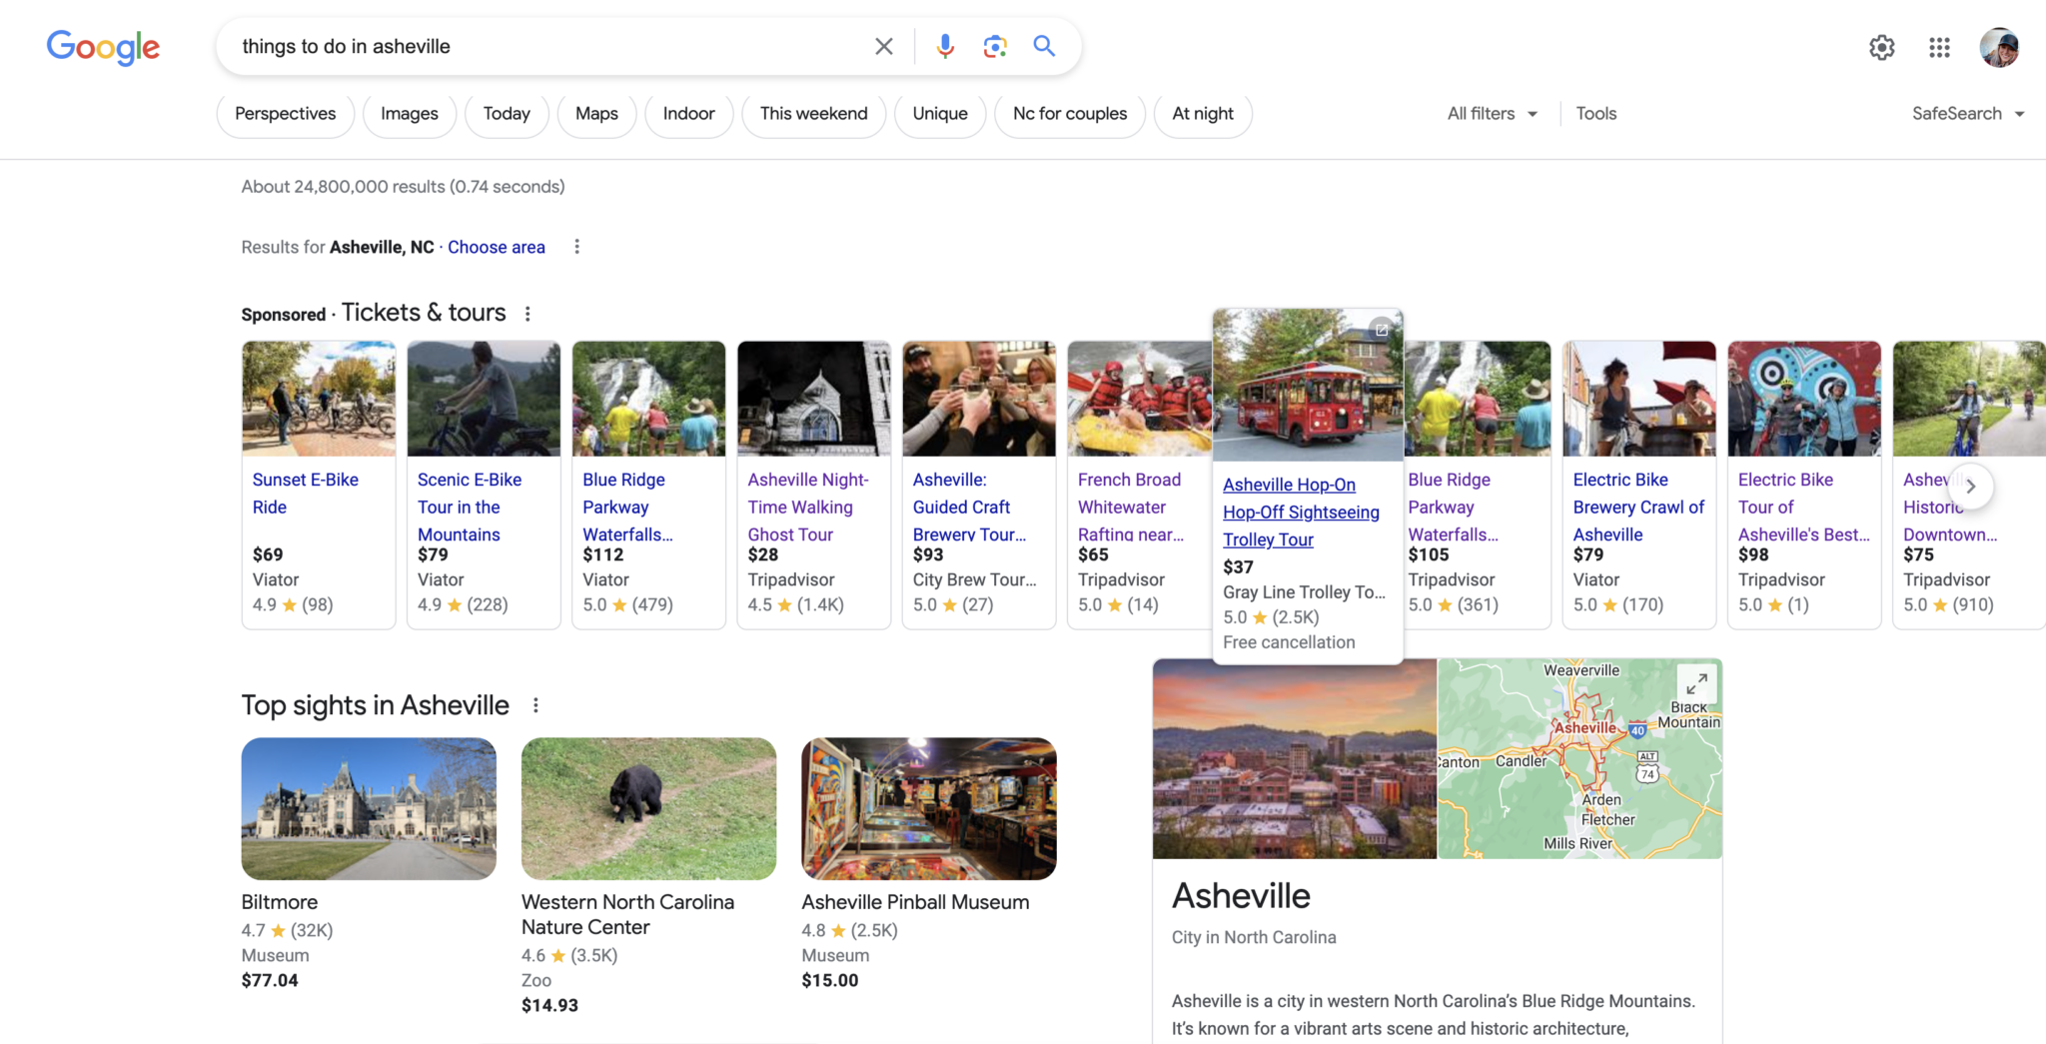Clear the search query with the X icon
Image resolution: width=2046 pixels, height=1044 pixels.
[x=883, y=46]
